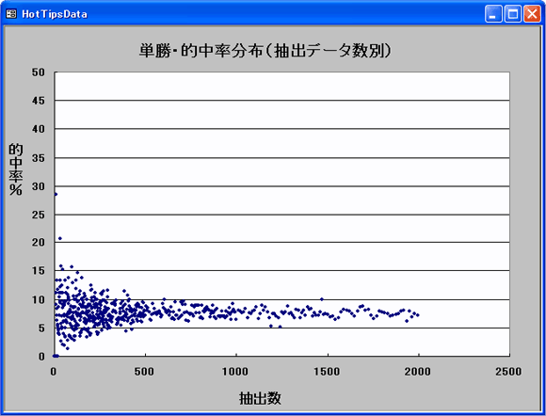Click the y-axis tick label 25
This screenshot has height=416, width=546.
tap(39, 215)
